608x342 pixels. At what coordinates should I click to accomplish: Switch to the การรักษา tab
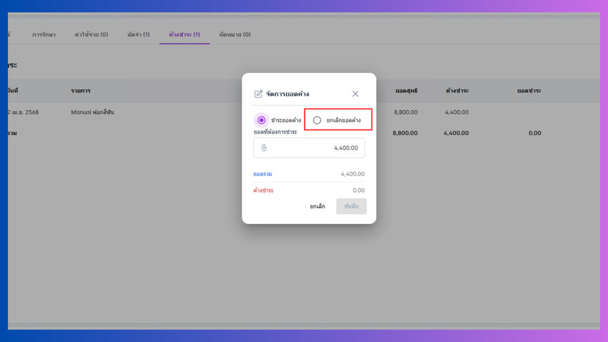pos(44,34)
